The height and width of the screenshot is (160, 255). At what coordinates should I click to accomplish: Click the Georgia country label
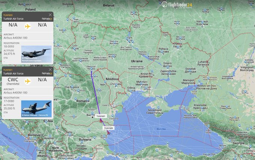pyautogui.click(x=238, y=143)
